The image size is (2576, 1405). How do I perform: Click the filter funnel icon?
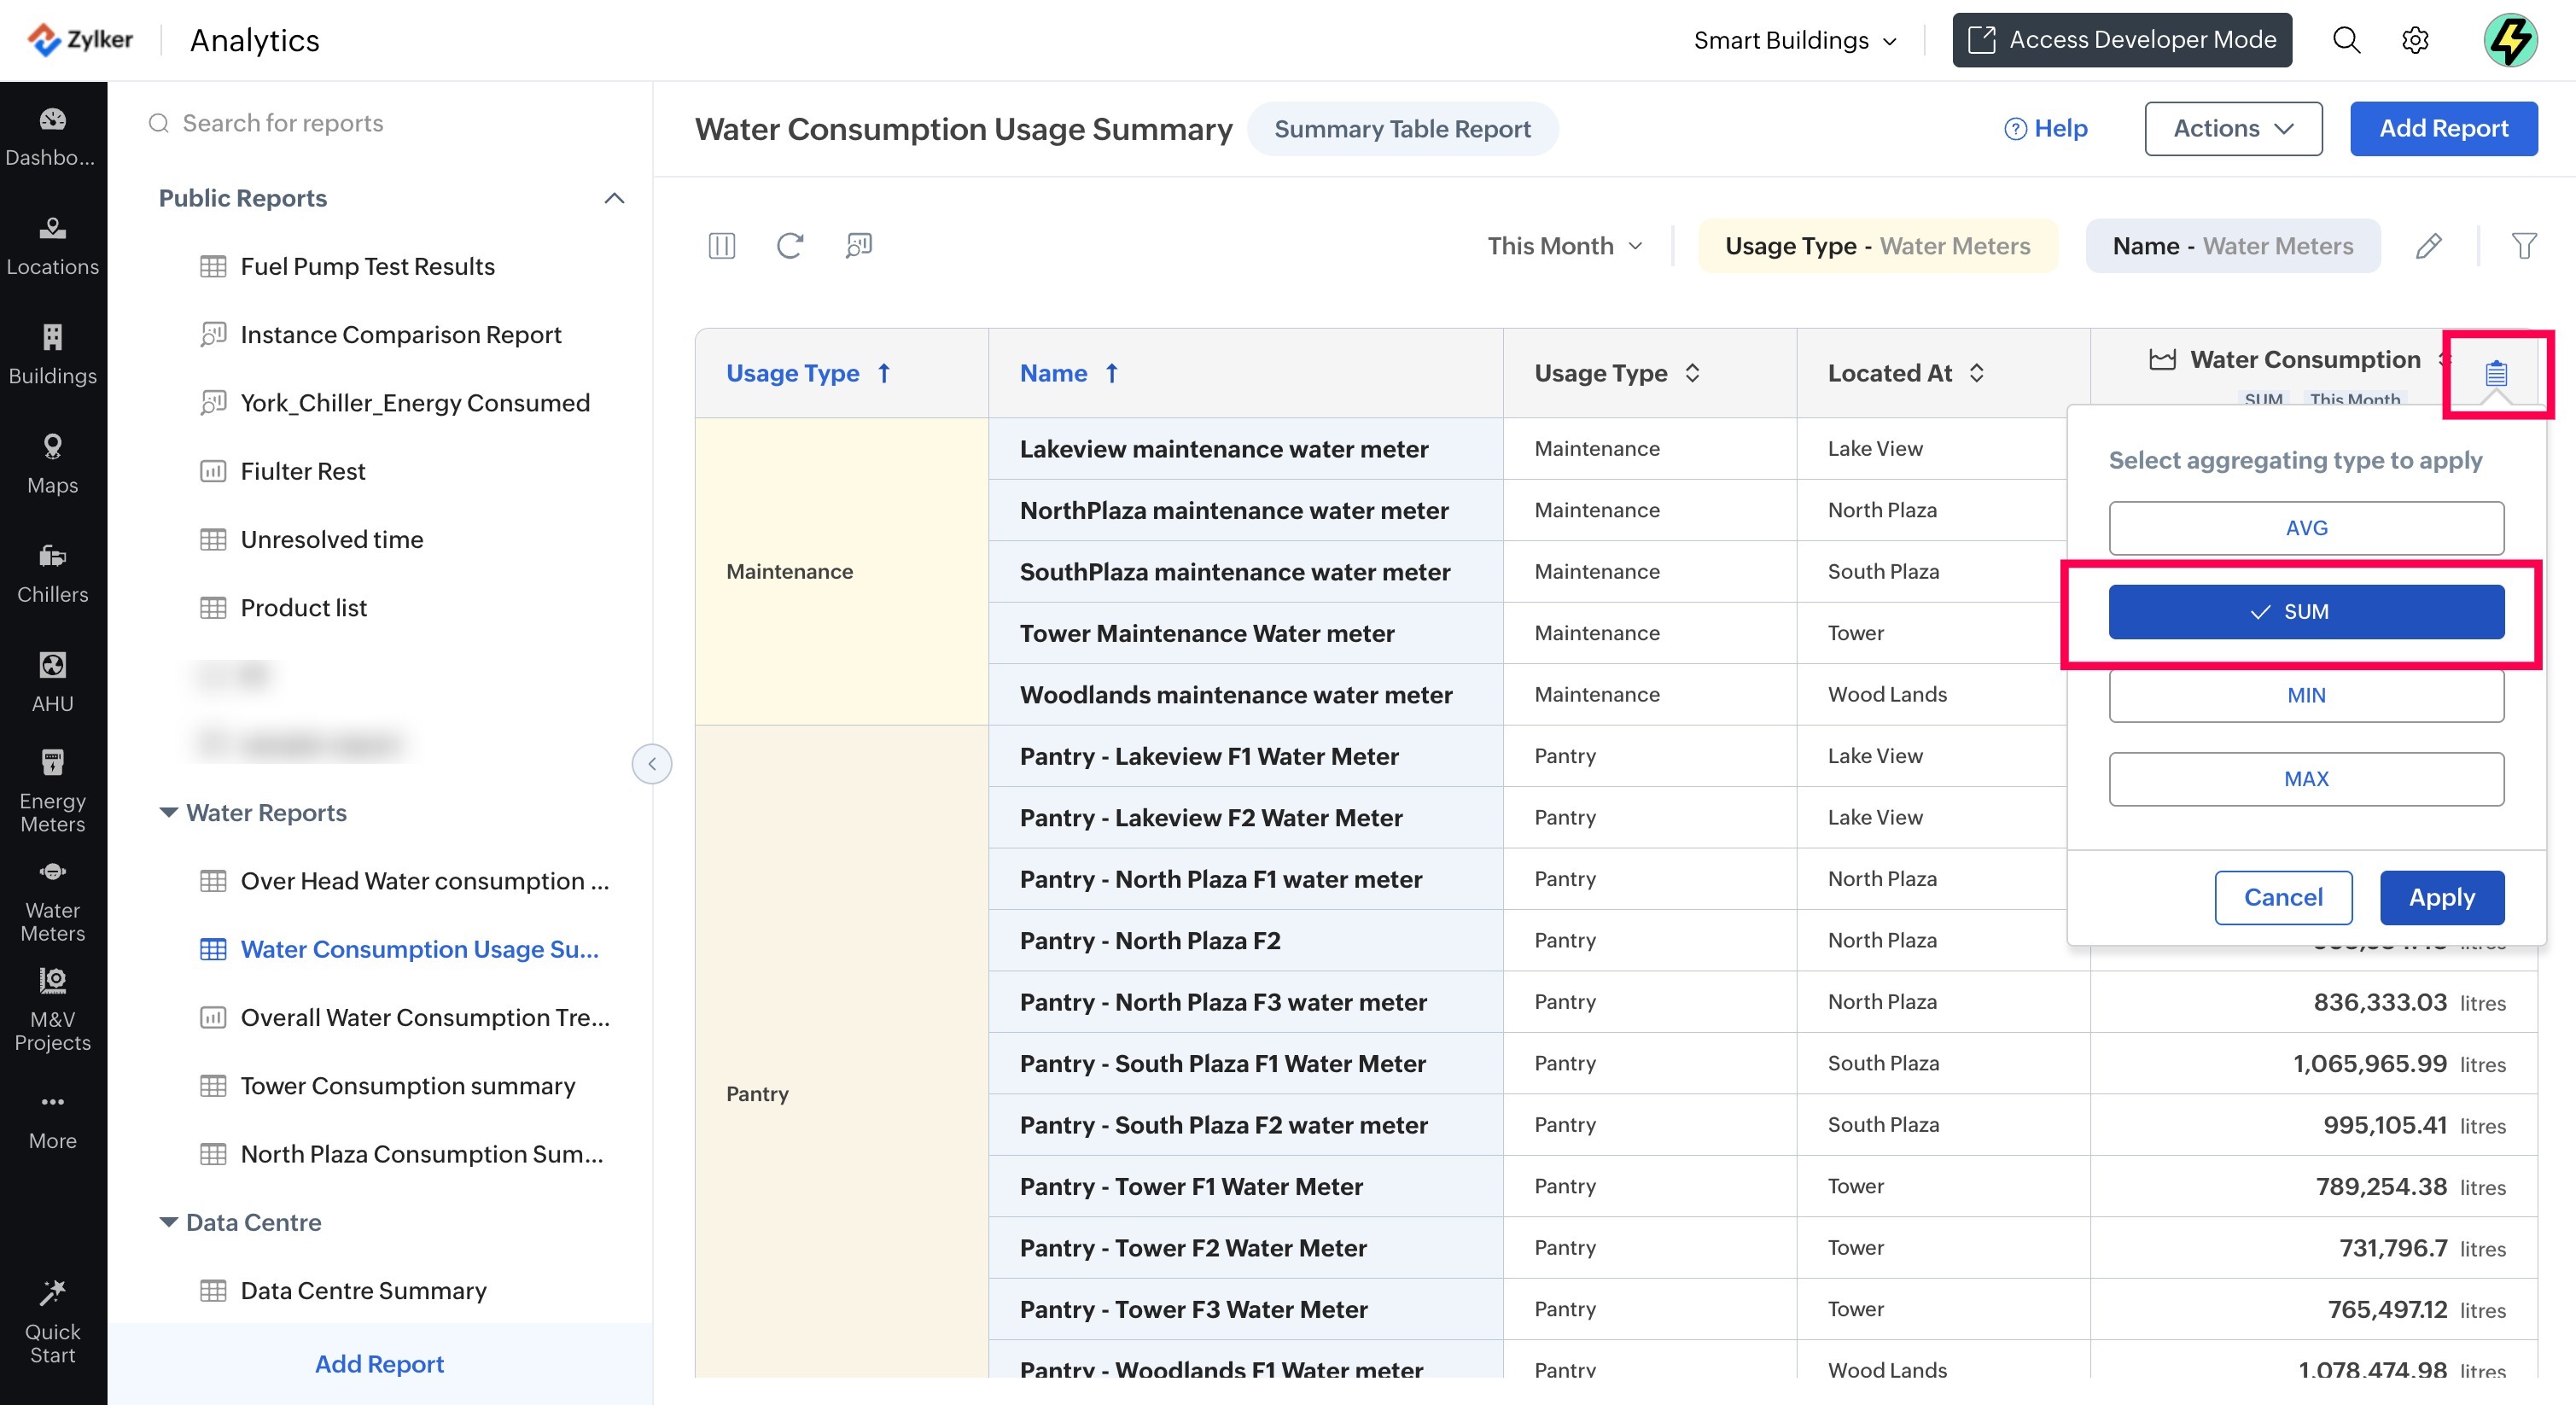2523,246
